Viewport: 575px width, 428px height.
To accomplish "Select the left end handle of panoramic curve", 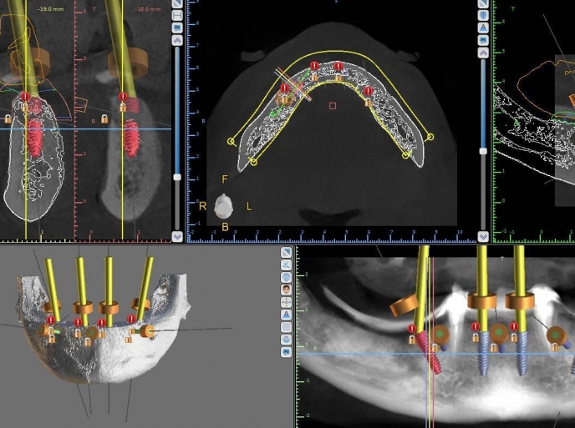I will pos(231,142).
